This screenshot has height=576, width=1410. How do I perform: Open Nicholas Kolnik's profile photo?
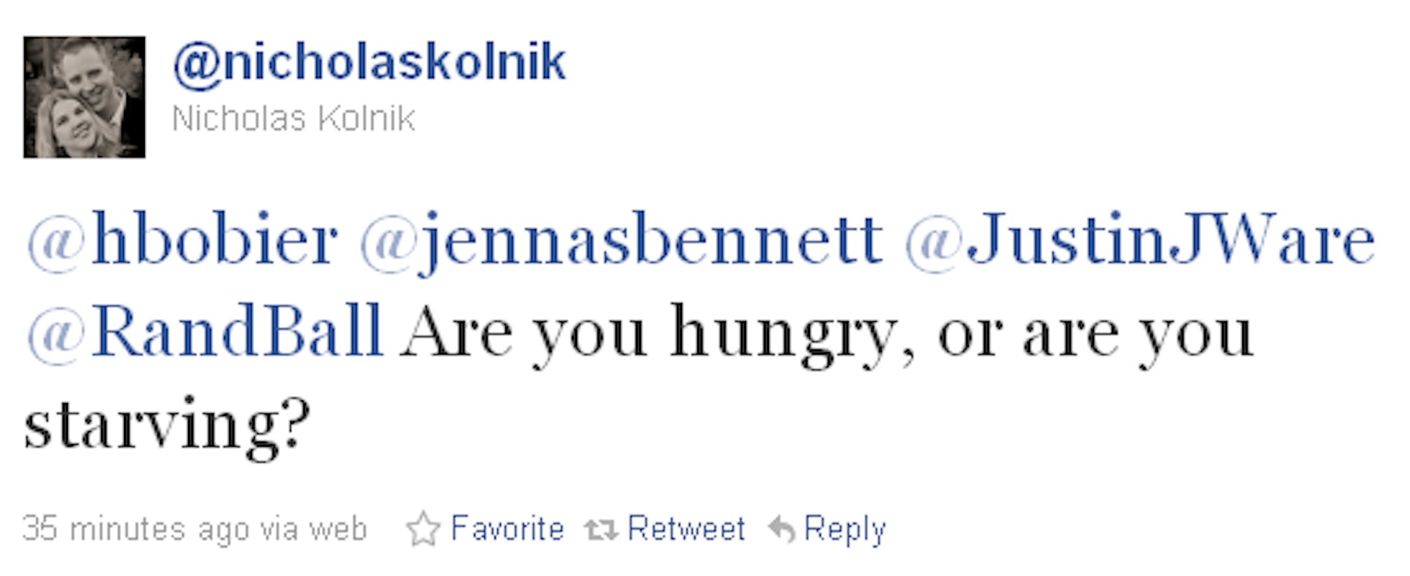click(x=84, y=97)
